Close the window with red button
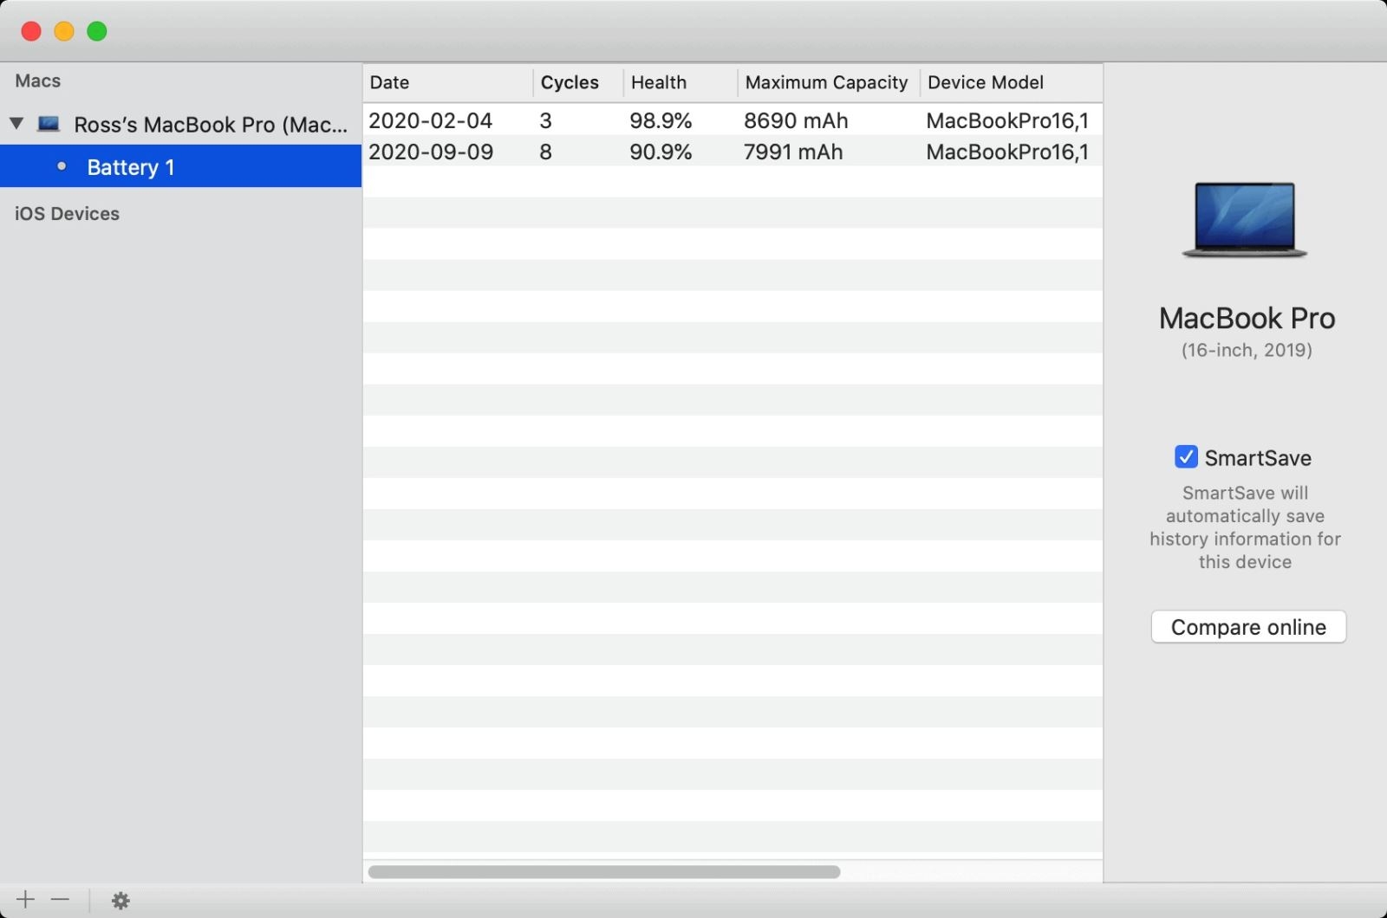Screen dimensions: 1387x918 click(x=31, y=31)
